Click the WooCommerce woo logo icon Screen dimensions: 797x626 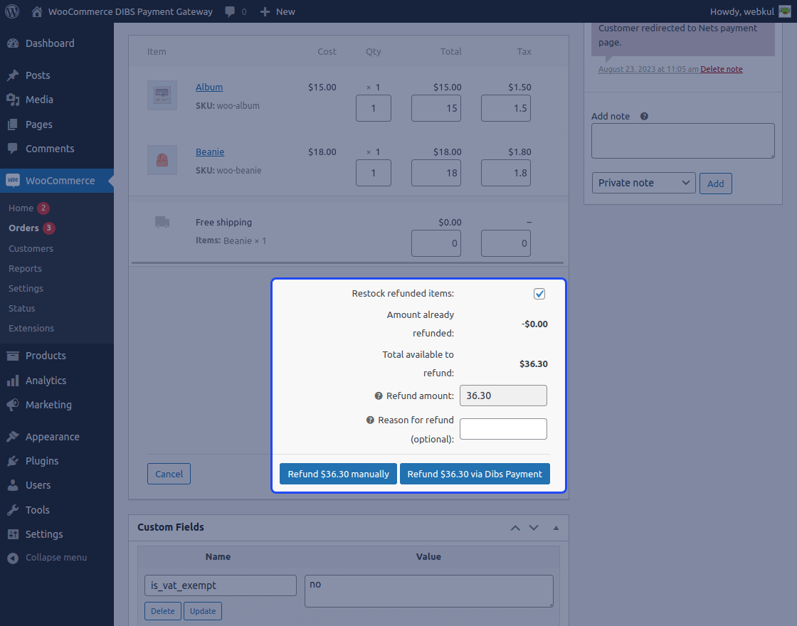click(x=14, y=181)
